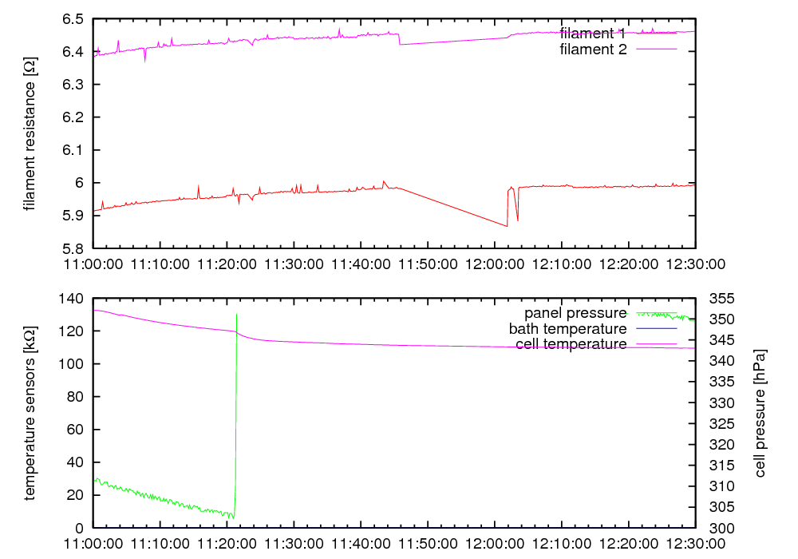Click the cell pressure [hPa] axis title
The width and height of the screenshot is (798, 559).
(760, 413)
